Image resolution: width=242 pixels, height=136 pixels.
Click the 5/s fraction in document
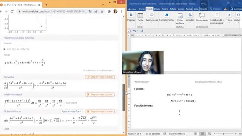179,113
